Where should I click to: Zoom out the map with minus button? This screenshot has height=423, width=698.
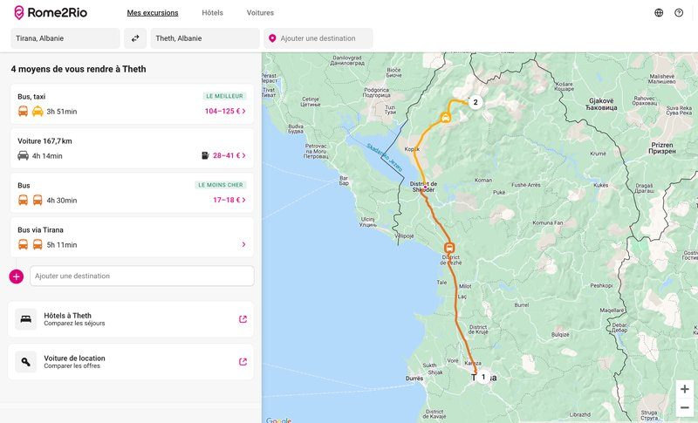tap(685, 407)
